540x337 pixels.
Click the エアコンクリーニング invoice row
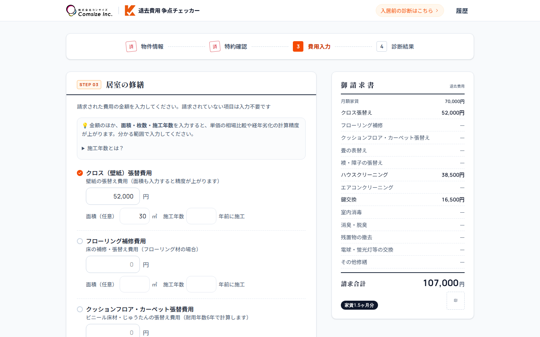point(403,187)
